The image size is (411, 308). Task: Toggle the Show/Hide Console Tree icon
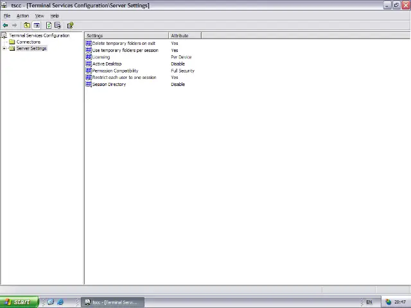tap(37, 26)
